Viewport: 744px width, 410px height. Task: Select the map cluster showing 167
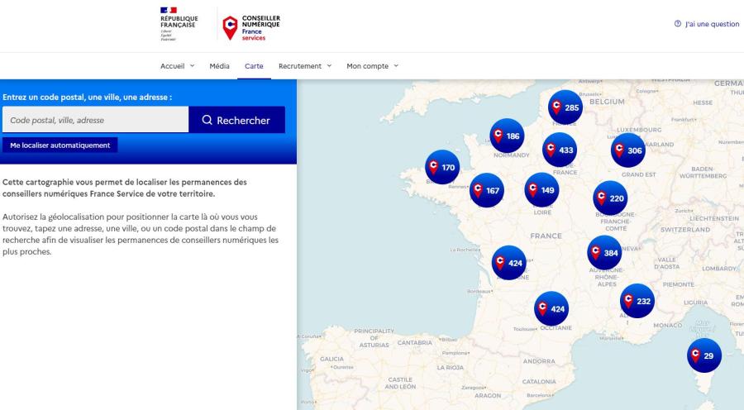point(486,190)
